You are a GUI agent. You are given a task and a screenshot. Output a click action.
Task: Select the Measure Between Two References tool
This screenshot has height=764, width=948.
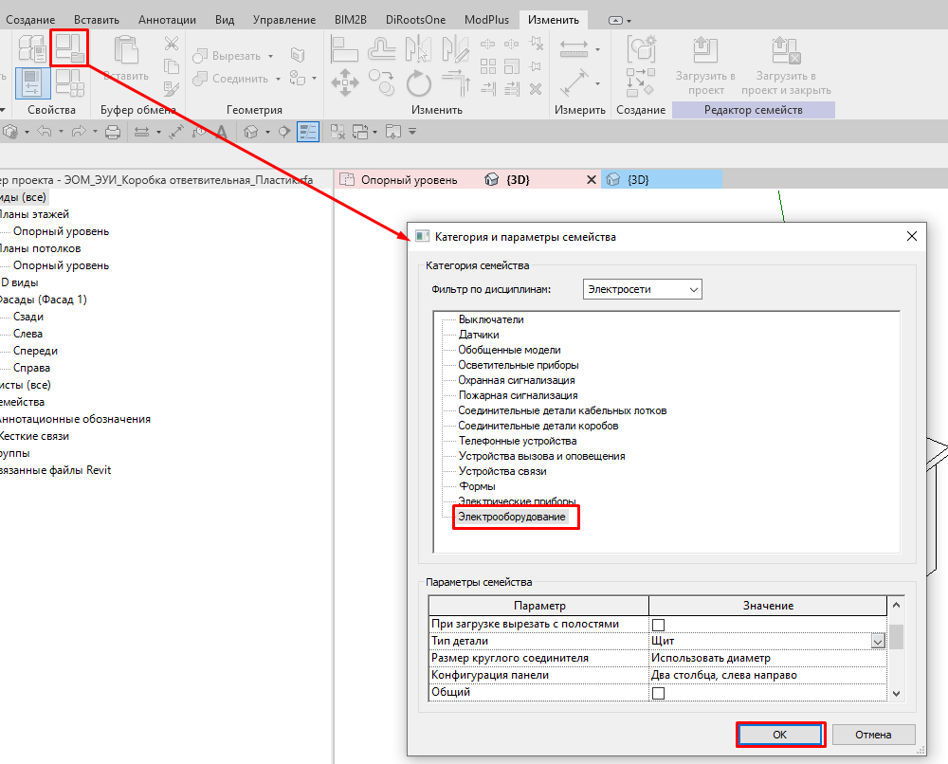(x=574, y=49)
